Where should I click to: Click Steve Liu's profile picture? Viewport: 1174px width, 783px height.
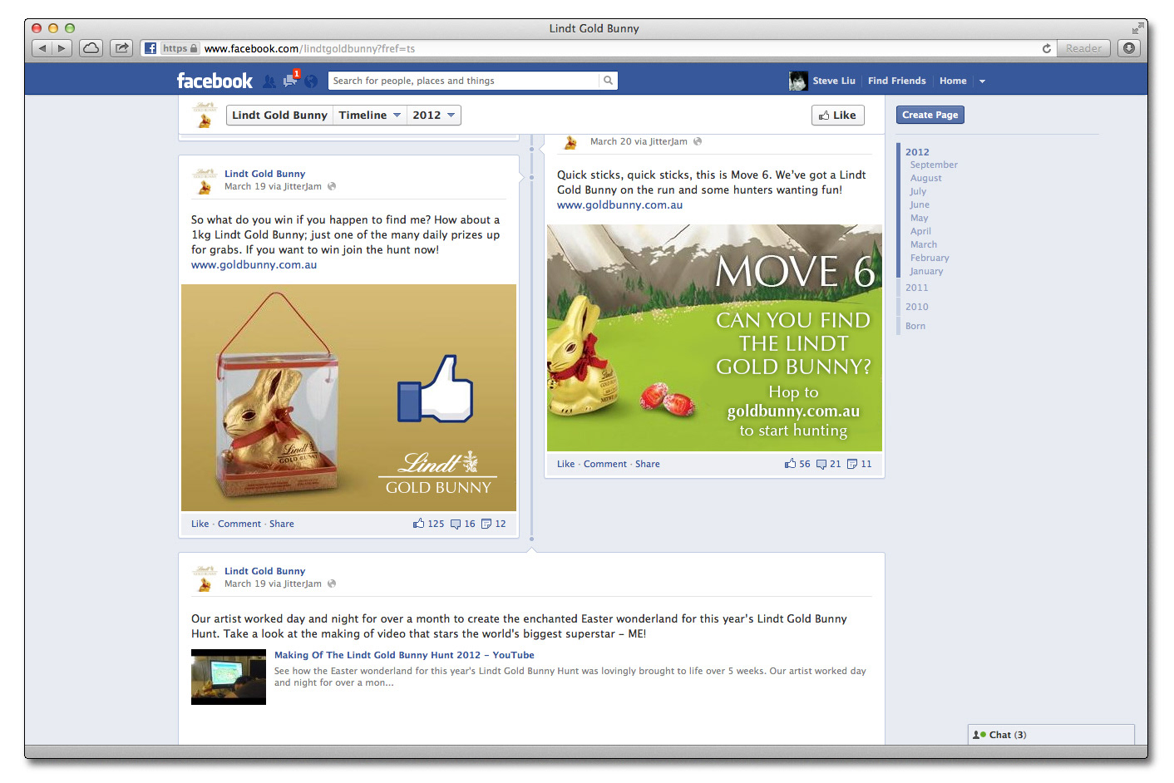(x=798, y=81)
